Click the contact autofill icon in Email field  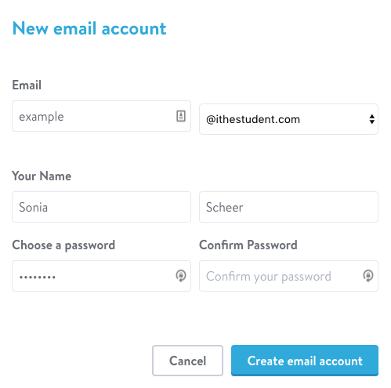181,116
